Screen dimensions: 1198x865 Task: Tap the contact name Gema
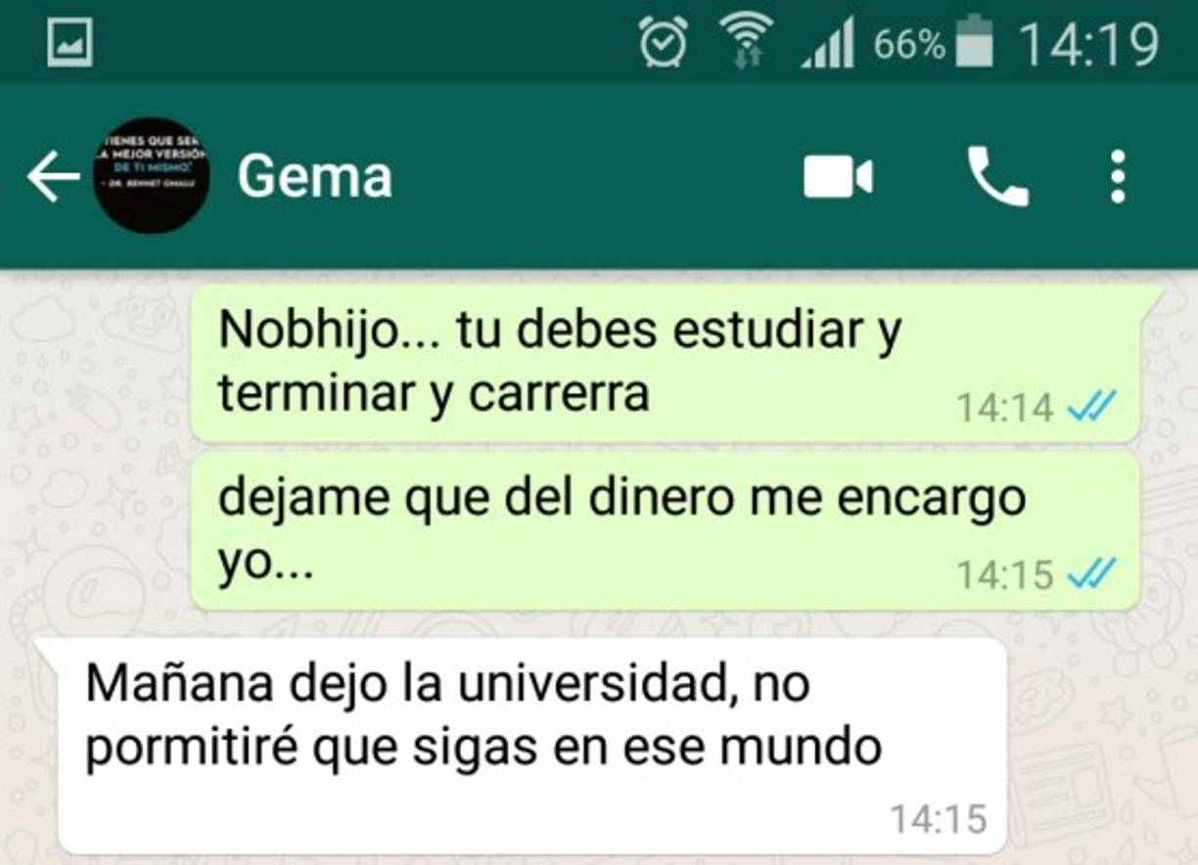tap(314, 177)
